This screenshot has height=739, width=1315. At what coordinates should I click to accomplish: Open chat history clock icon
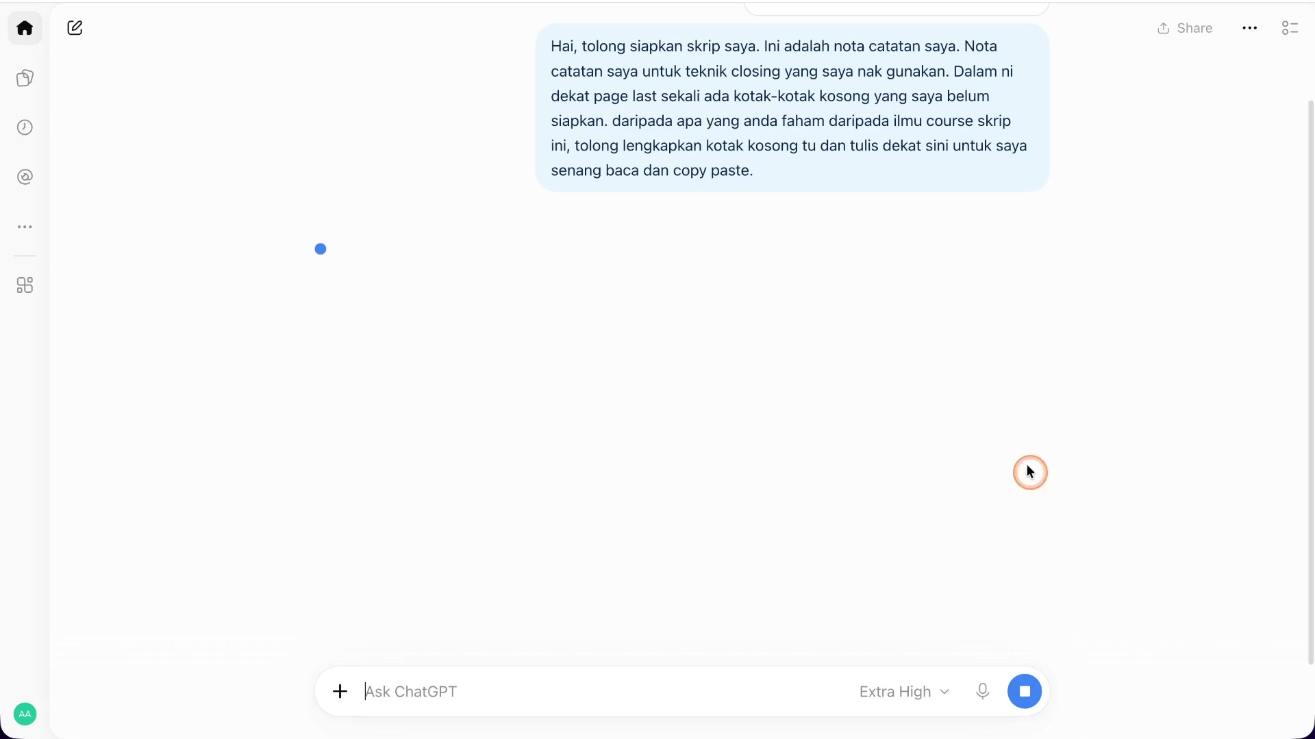click(25, 127)
